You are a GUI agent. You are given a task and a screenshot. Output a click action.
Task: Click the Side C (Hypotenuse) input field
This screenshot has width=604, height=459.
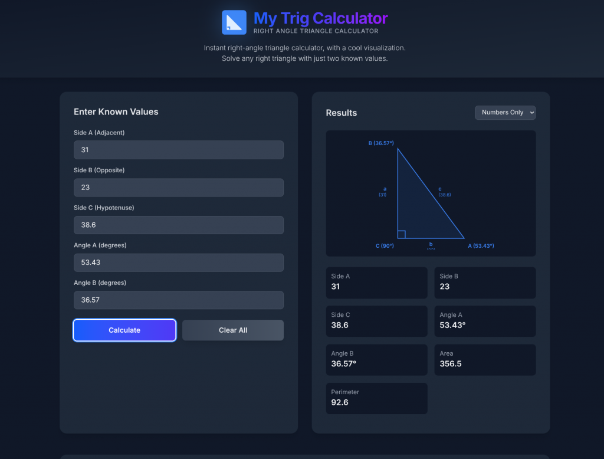pos(178,225)
